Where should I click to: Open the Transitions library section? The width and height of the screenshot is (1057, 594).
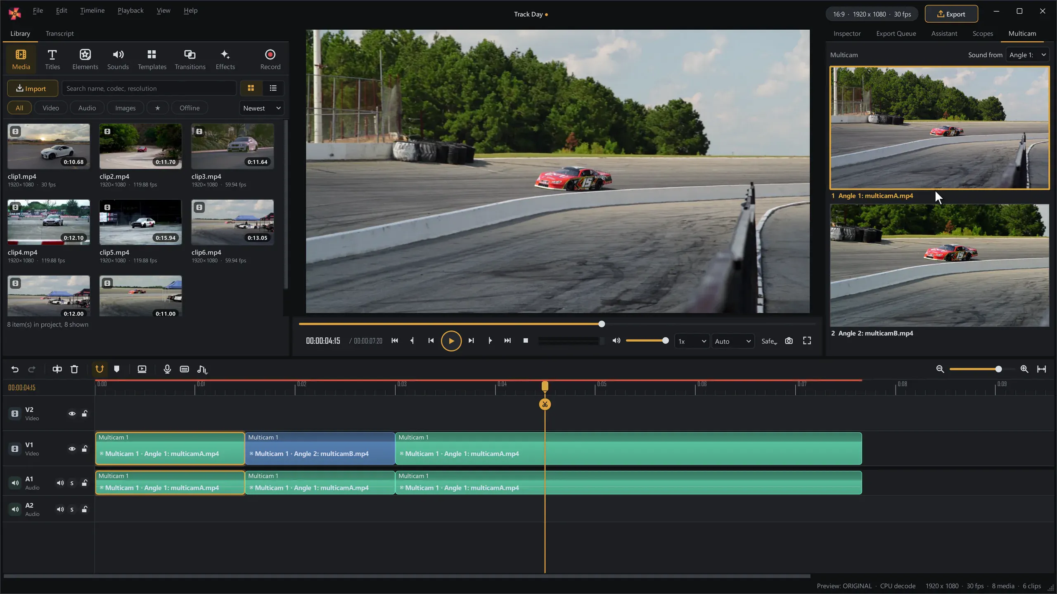pyautogui.click(x=190, y=59)
